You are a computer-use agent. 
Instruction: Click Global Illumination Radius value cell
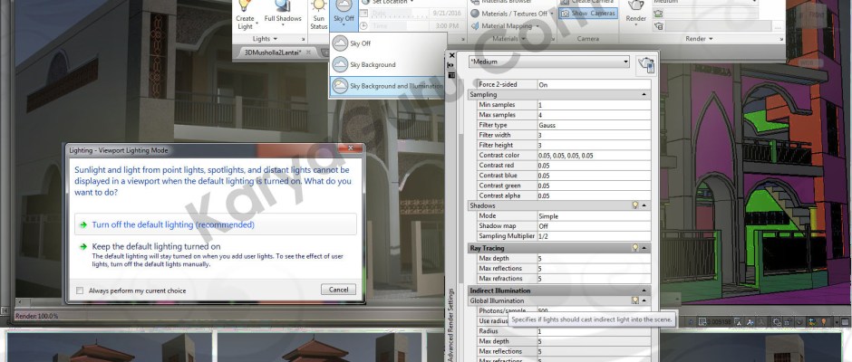tap(594, 331)
